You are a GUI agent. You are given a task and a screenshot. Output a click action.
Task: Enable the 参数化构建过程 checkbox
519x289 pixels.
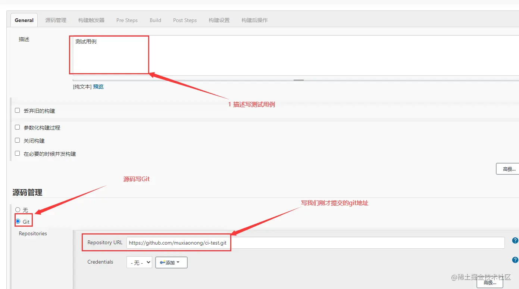[x=17, y=127]
